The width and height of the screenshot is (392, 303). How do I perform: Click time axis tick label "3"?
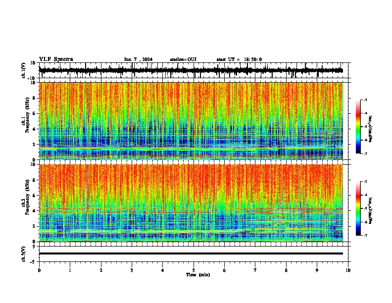(x=132, y=270)
